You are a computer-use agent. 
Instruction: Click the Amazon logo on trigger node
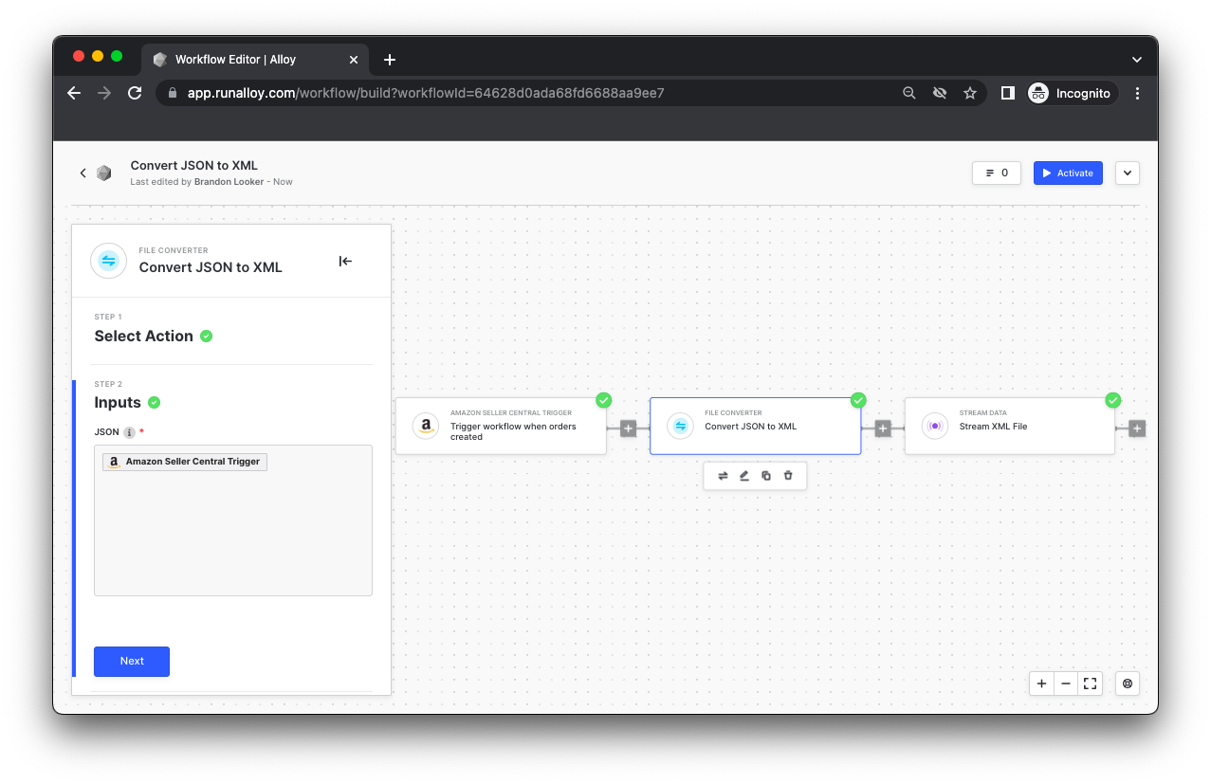point(426,427)
